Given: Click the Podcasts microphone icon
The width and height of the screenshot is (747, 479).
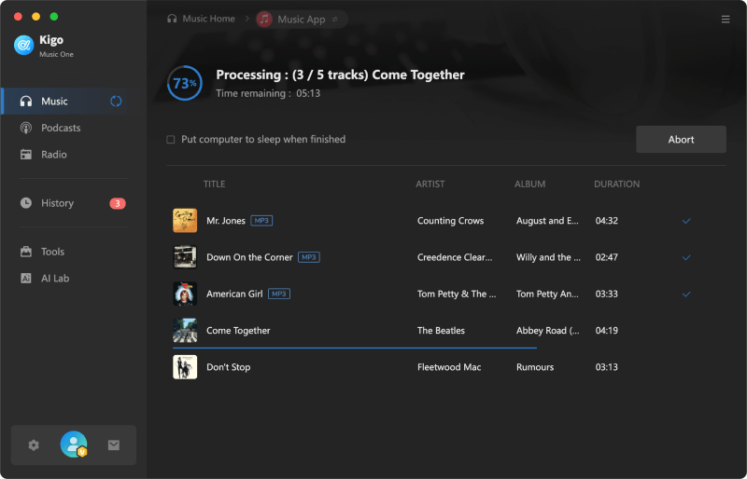Looking at the screenshot, I should (26, 128).
